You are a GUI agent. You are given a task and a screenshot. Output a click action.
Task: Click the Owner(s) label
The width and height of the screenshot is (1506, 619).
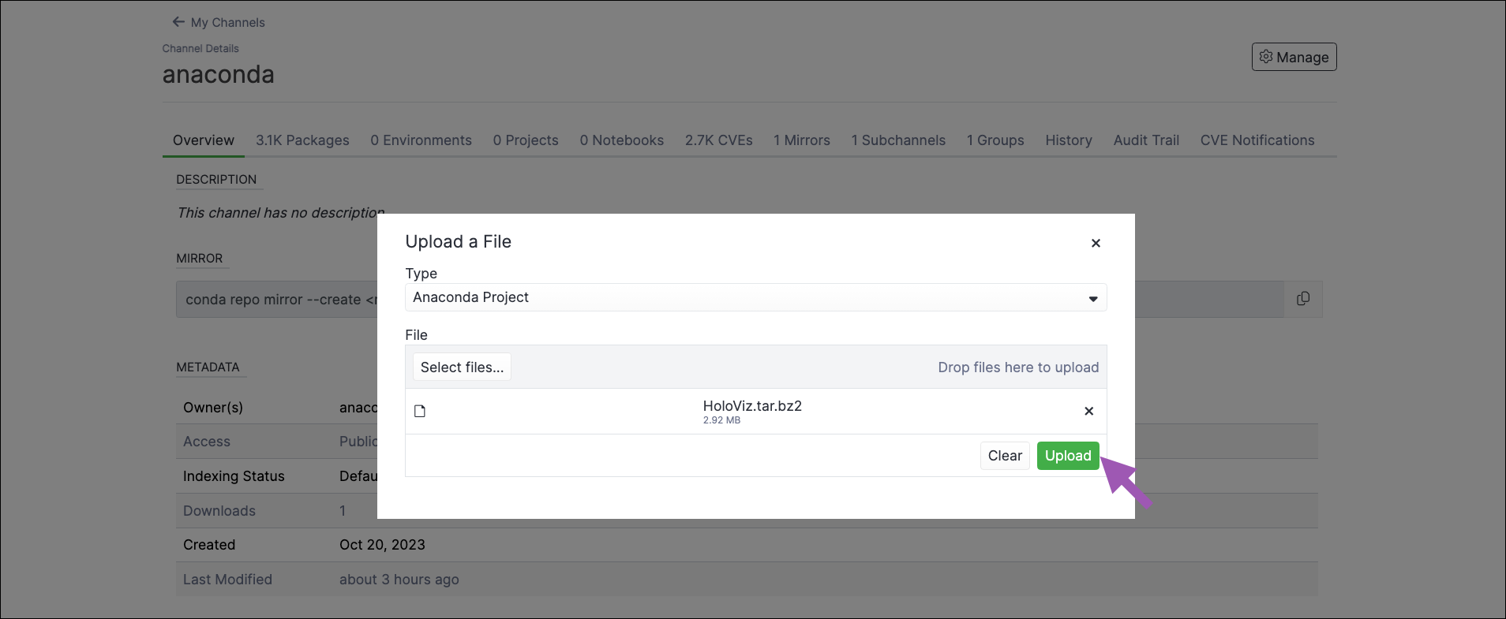coord(213,408)
